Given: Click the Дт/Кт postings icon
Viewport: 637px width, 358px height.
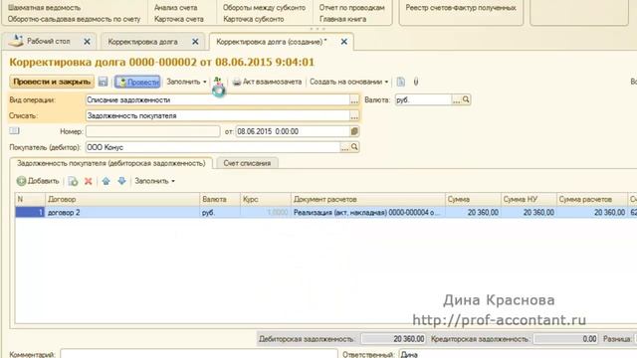Looking at the screenshot, I should tap(218, 82).
